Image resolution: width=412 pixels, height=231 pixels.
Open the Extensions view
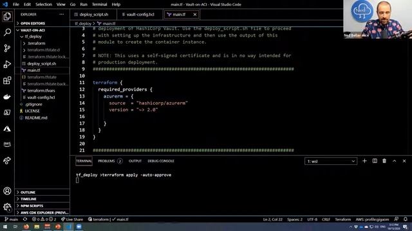click(7, 80)
